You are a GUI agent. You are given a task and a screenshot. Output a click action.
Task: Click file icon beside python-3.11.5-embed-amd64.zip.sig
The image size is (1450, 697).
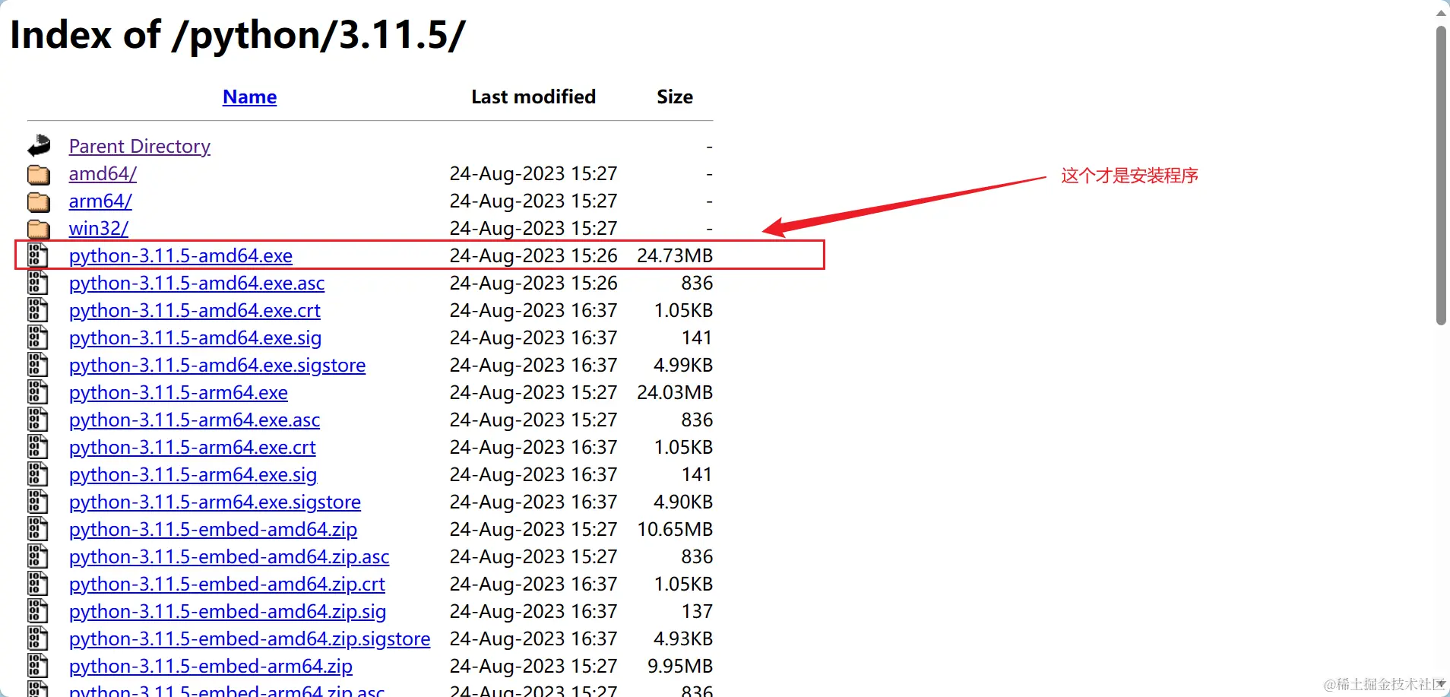pyautogui.click(x=38, y=611)
